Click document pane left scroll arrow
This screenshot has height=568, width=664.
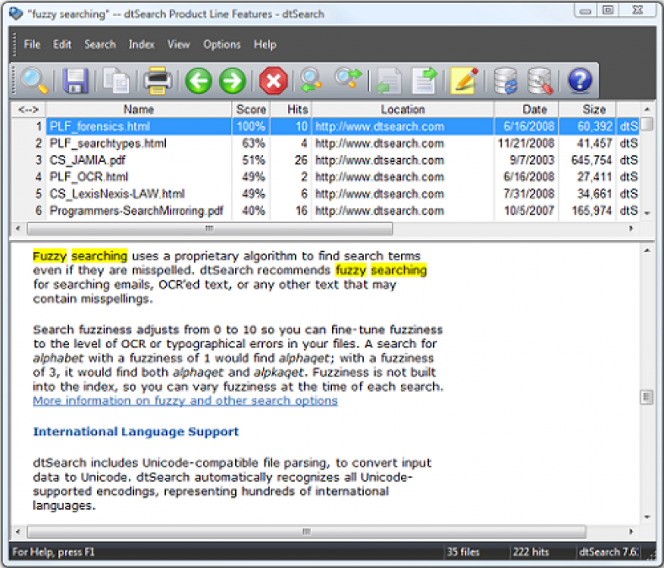[x=18, y=531]
